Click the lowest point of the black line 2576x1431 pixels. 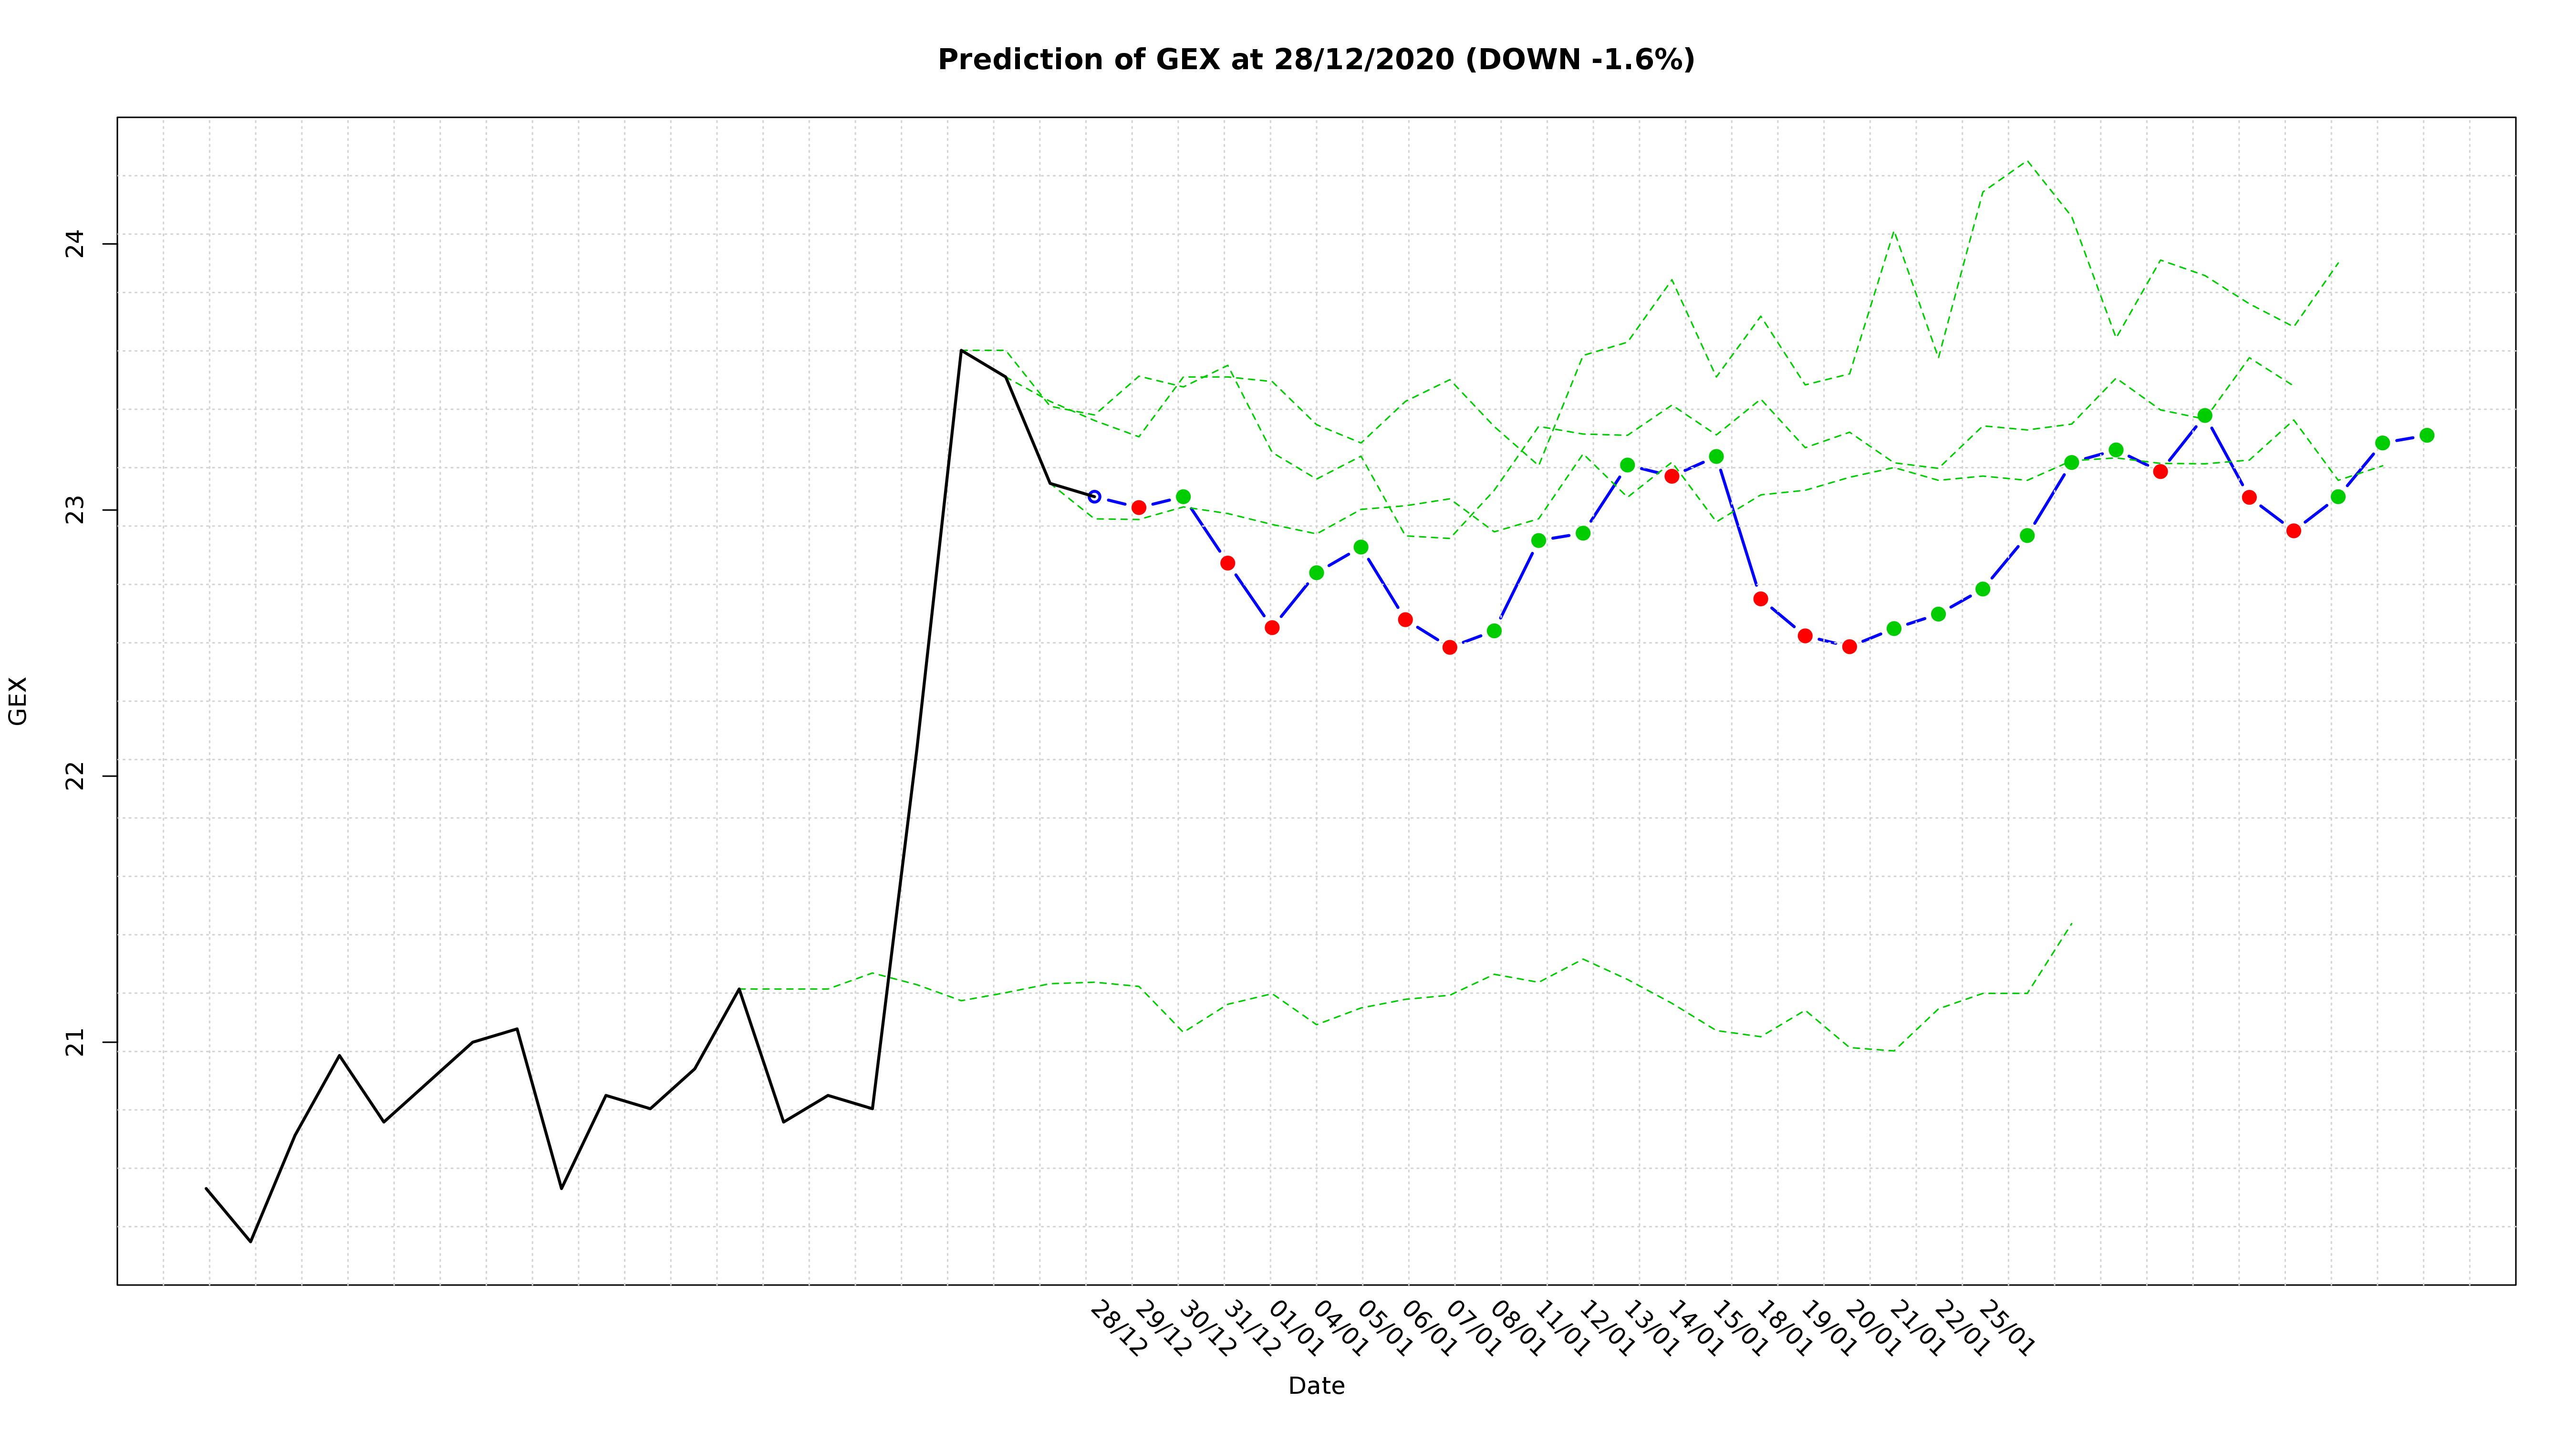pyautogui.click(x=250, y=1241)
